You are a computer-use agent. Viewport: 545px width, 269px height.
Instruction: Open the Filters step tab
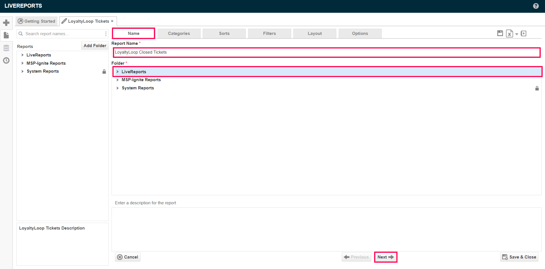coord(269,33)
